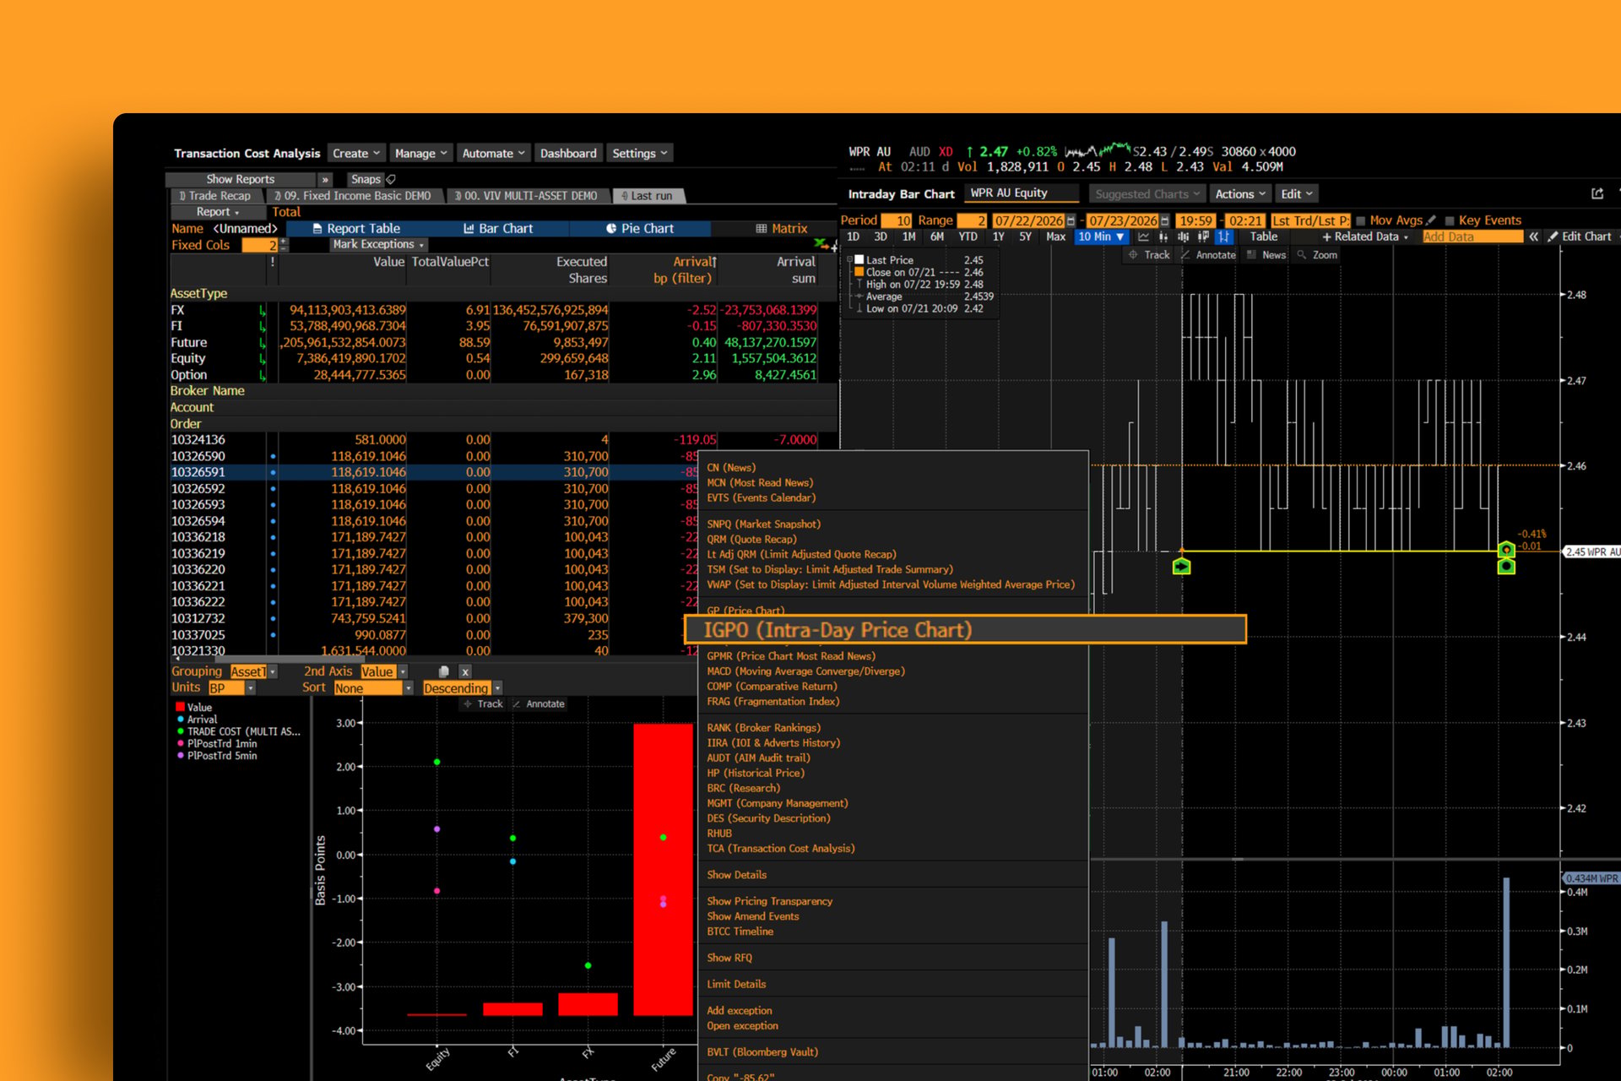Select IGPO Intra-Day Price Chart menu entry
The width and height of the screenshot is (1621, 1081).
point(965,630)
